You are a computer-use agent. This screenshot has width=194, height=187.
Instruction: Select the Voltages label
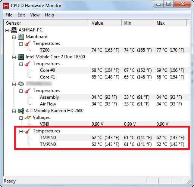[x=41, y=117]
